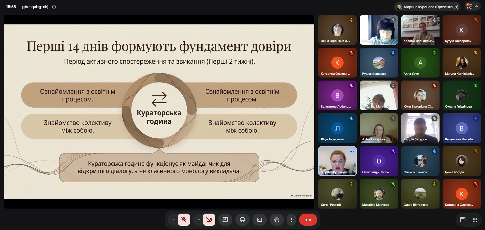
Task: Select Аліна Неверова's video tile
Action: coord(379,128)
